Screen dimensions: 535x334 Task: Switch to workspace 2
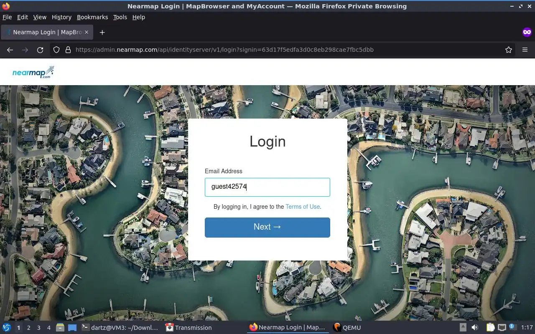29,328
